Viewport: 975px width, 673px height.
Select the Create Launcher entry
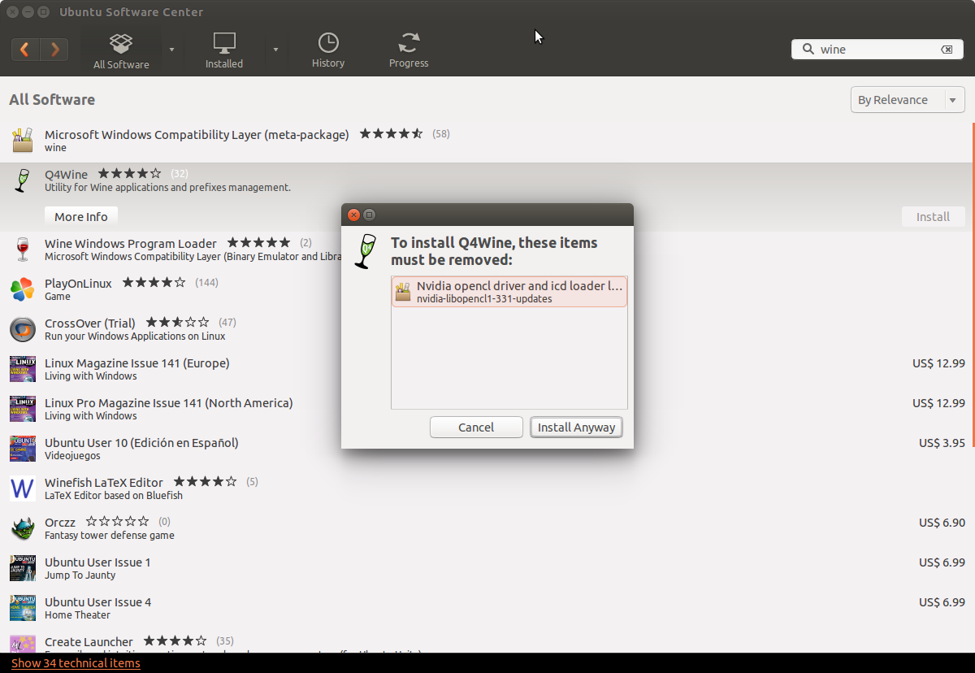[x=89, y=641]
